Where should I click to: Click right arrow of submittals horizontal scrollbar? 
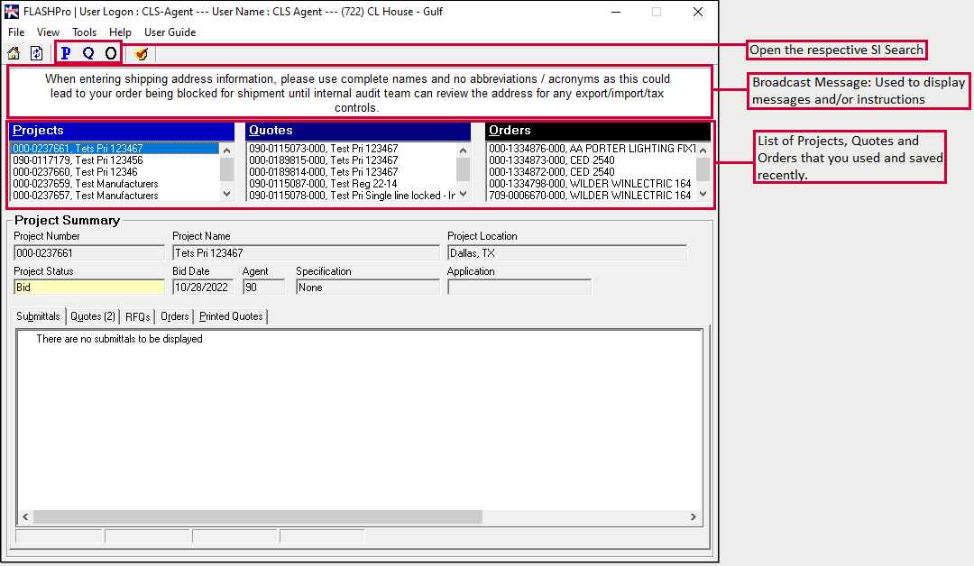pyautogui.click(x=694, y=517)
